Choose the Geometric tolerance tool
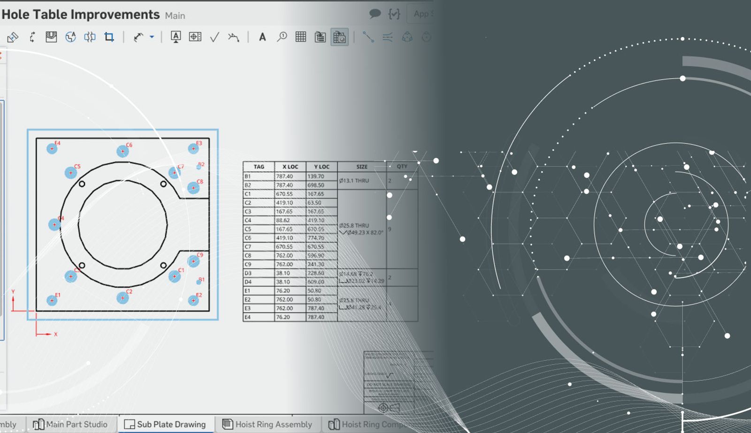This screenshot has height=433, width=751. [x=195, y=37]
